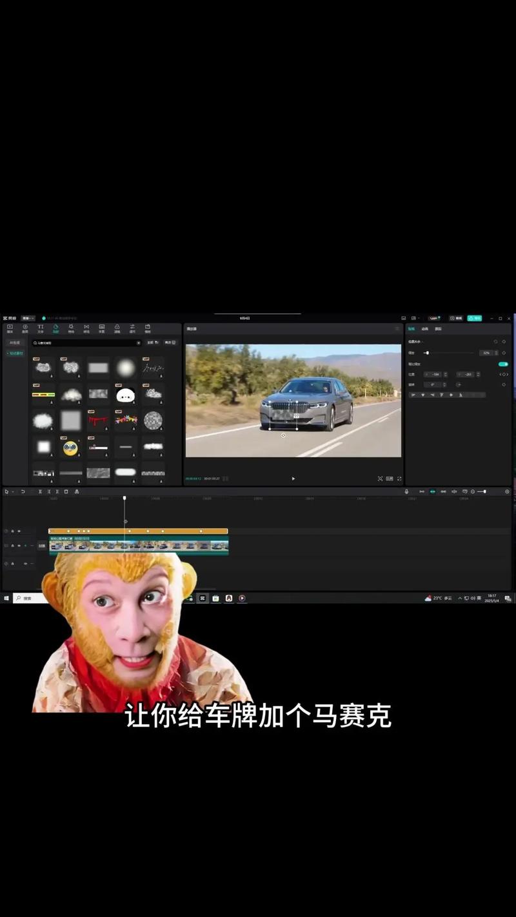Click the timeline zoom slider
The width and height of the screenshot is (516, 917).
coord(482,491)
